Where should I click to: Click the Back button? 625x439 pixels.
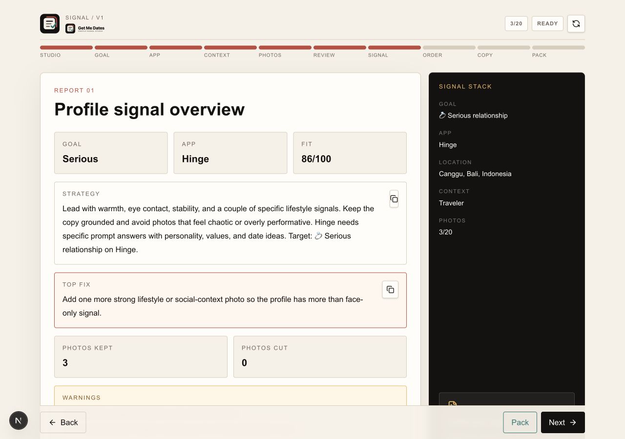[x=63, y=422]
